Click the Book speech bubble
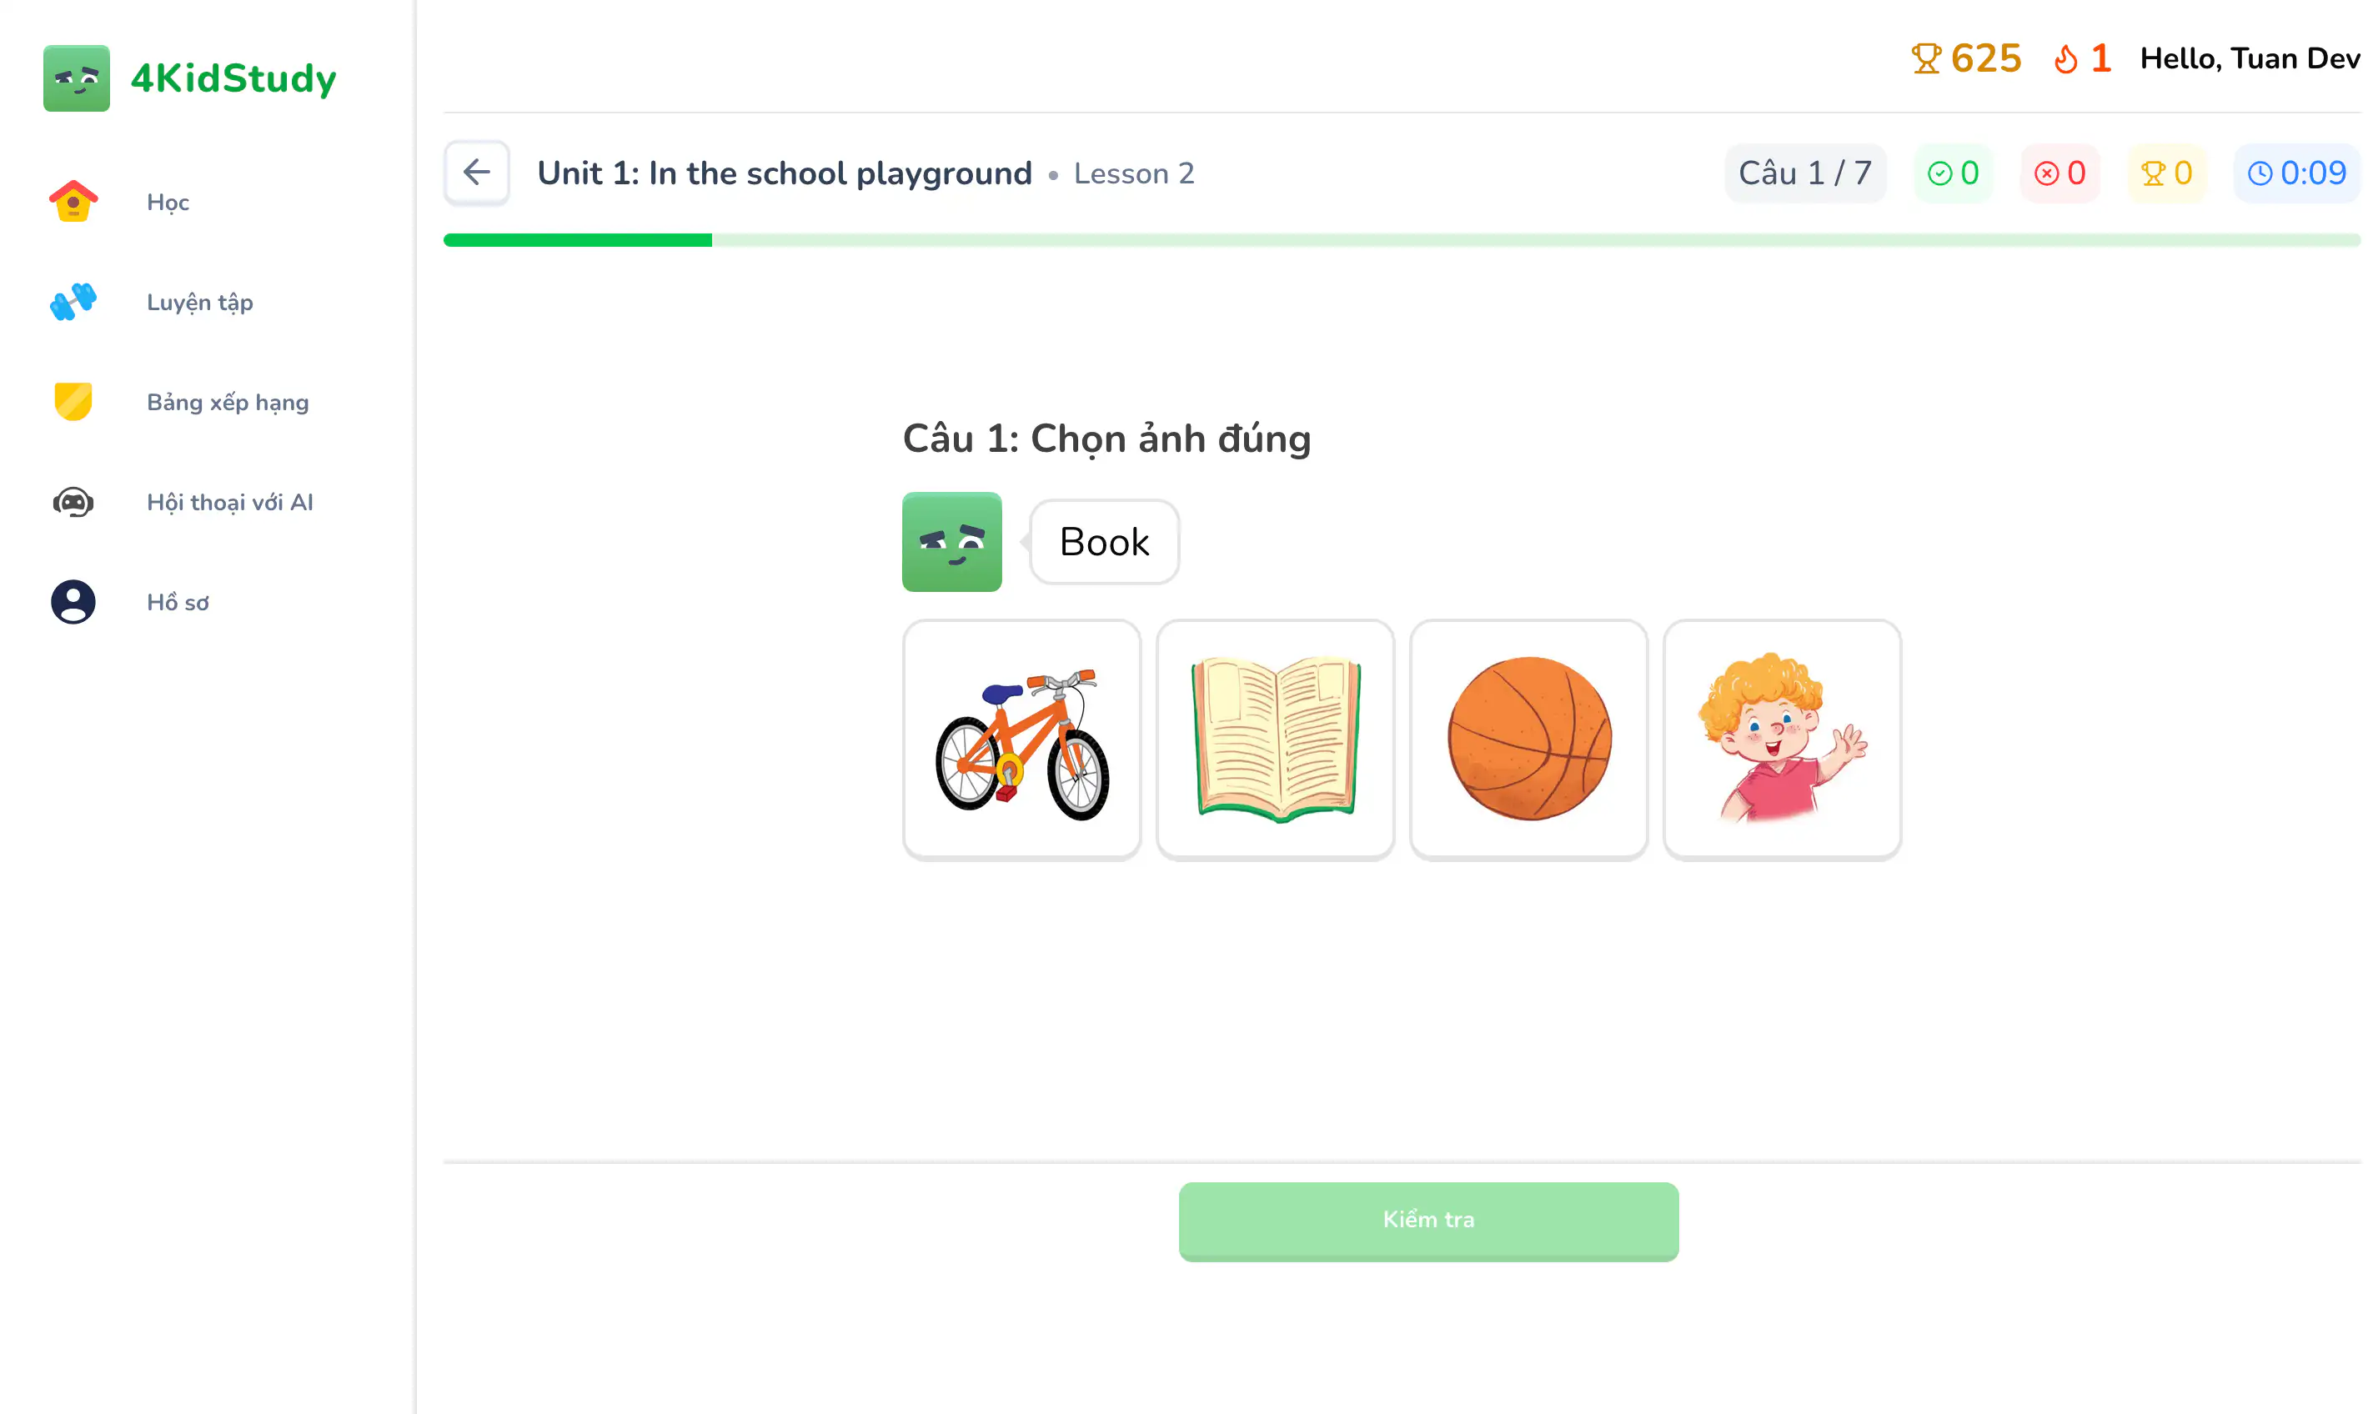The height and width of the screenshot is (1414, 2378). point(1103,541)
